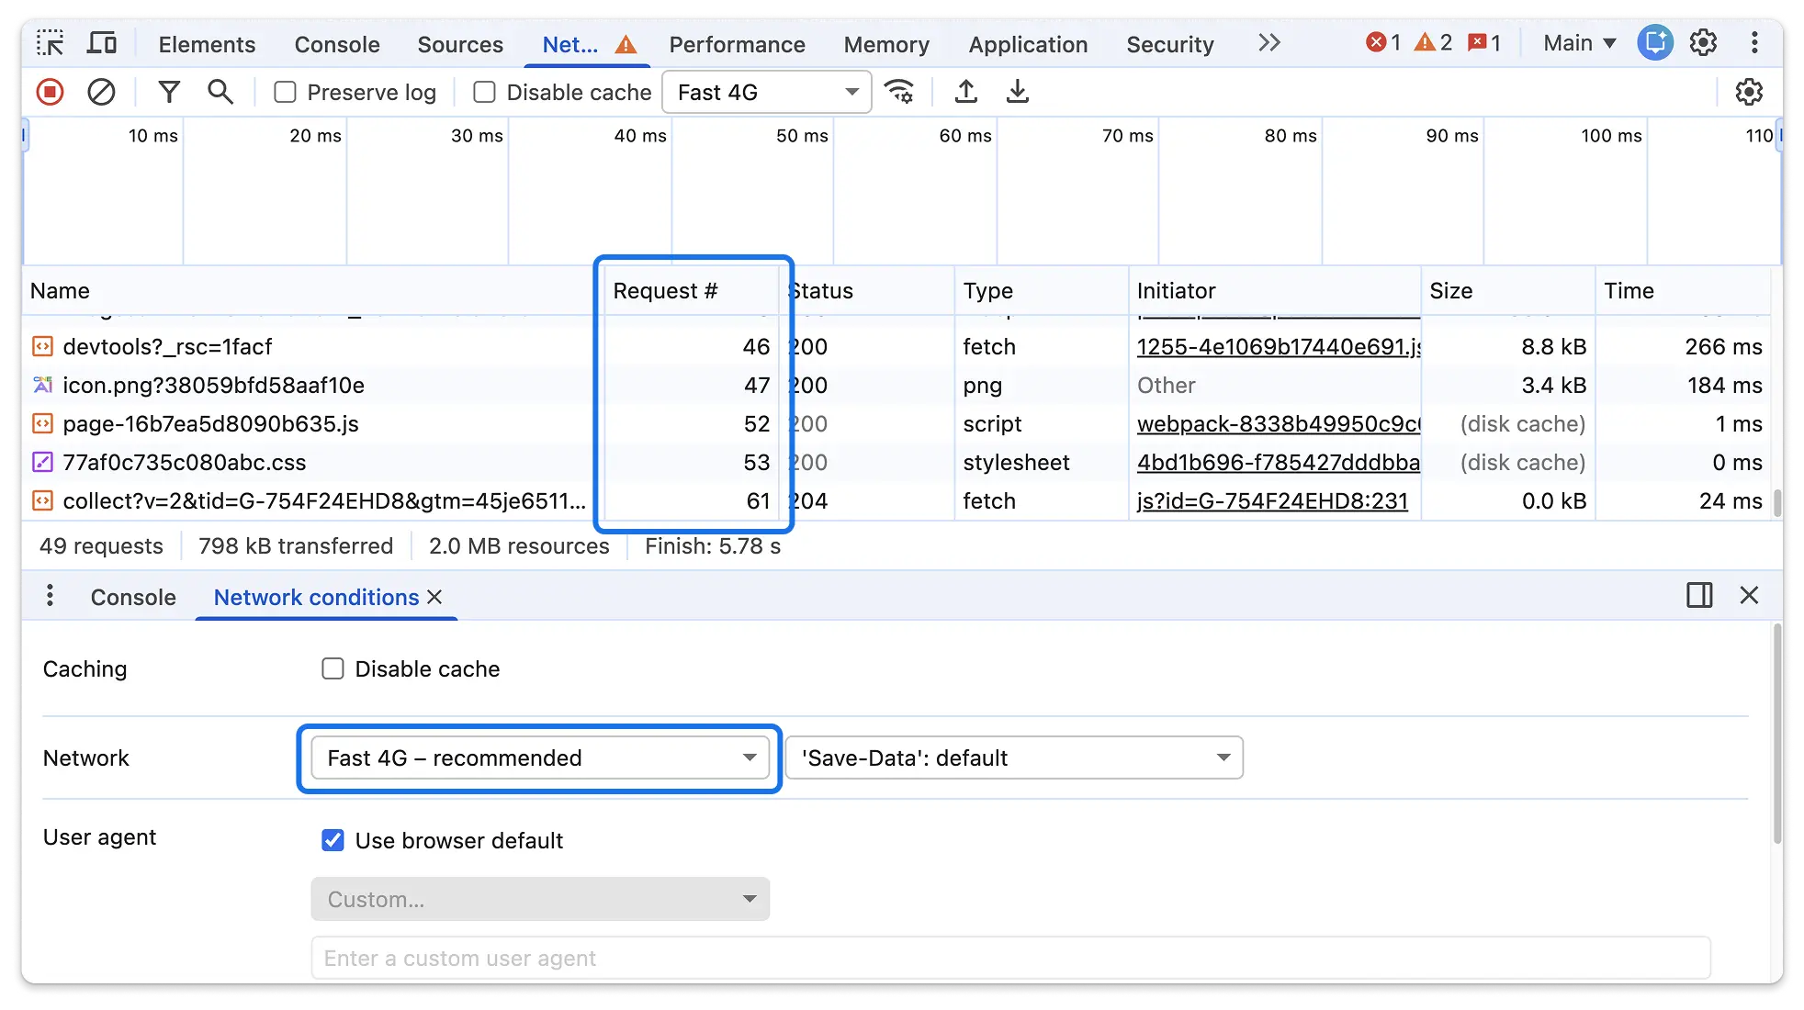Show the warnings count badge

click(1433, 43)
